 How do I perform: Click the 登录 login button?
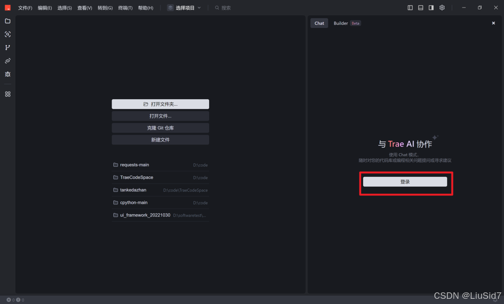(405, 182)
